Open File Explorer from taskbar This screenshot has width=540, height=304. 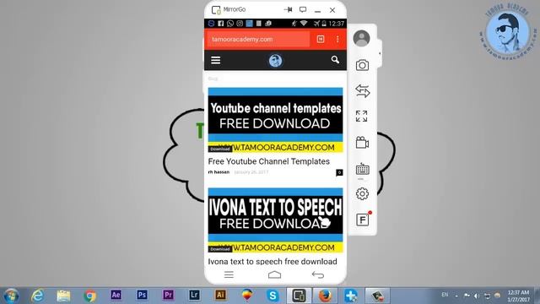pyautogui.click(x=63, y=296)
